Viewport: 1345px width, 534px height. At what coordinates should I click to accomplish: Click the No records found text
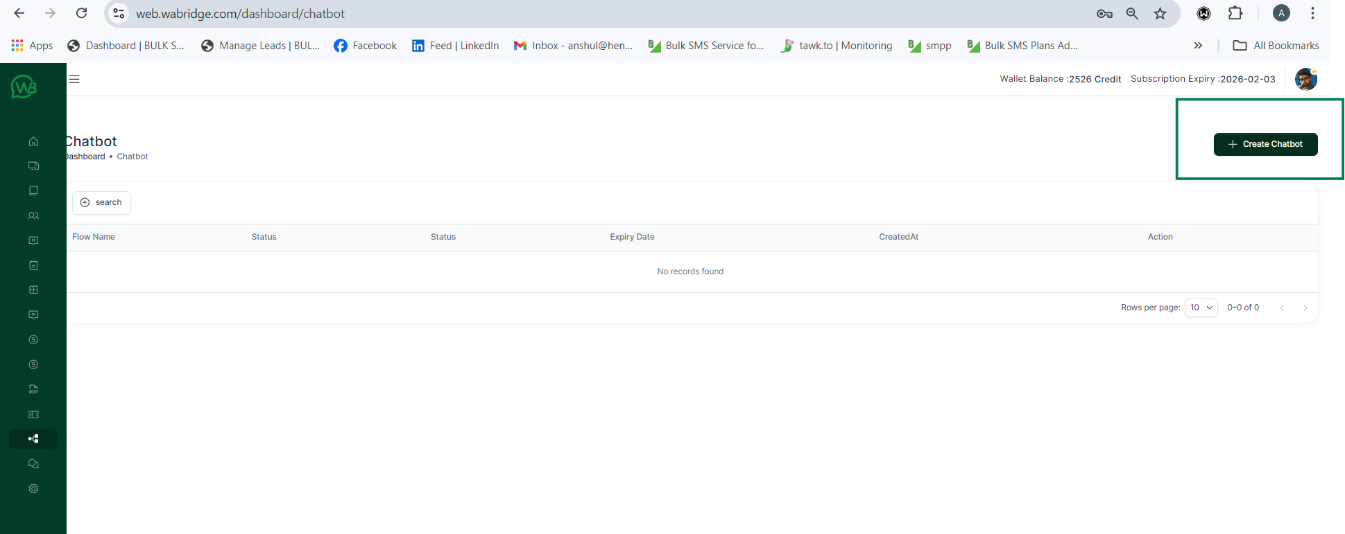tap(690, 272)
